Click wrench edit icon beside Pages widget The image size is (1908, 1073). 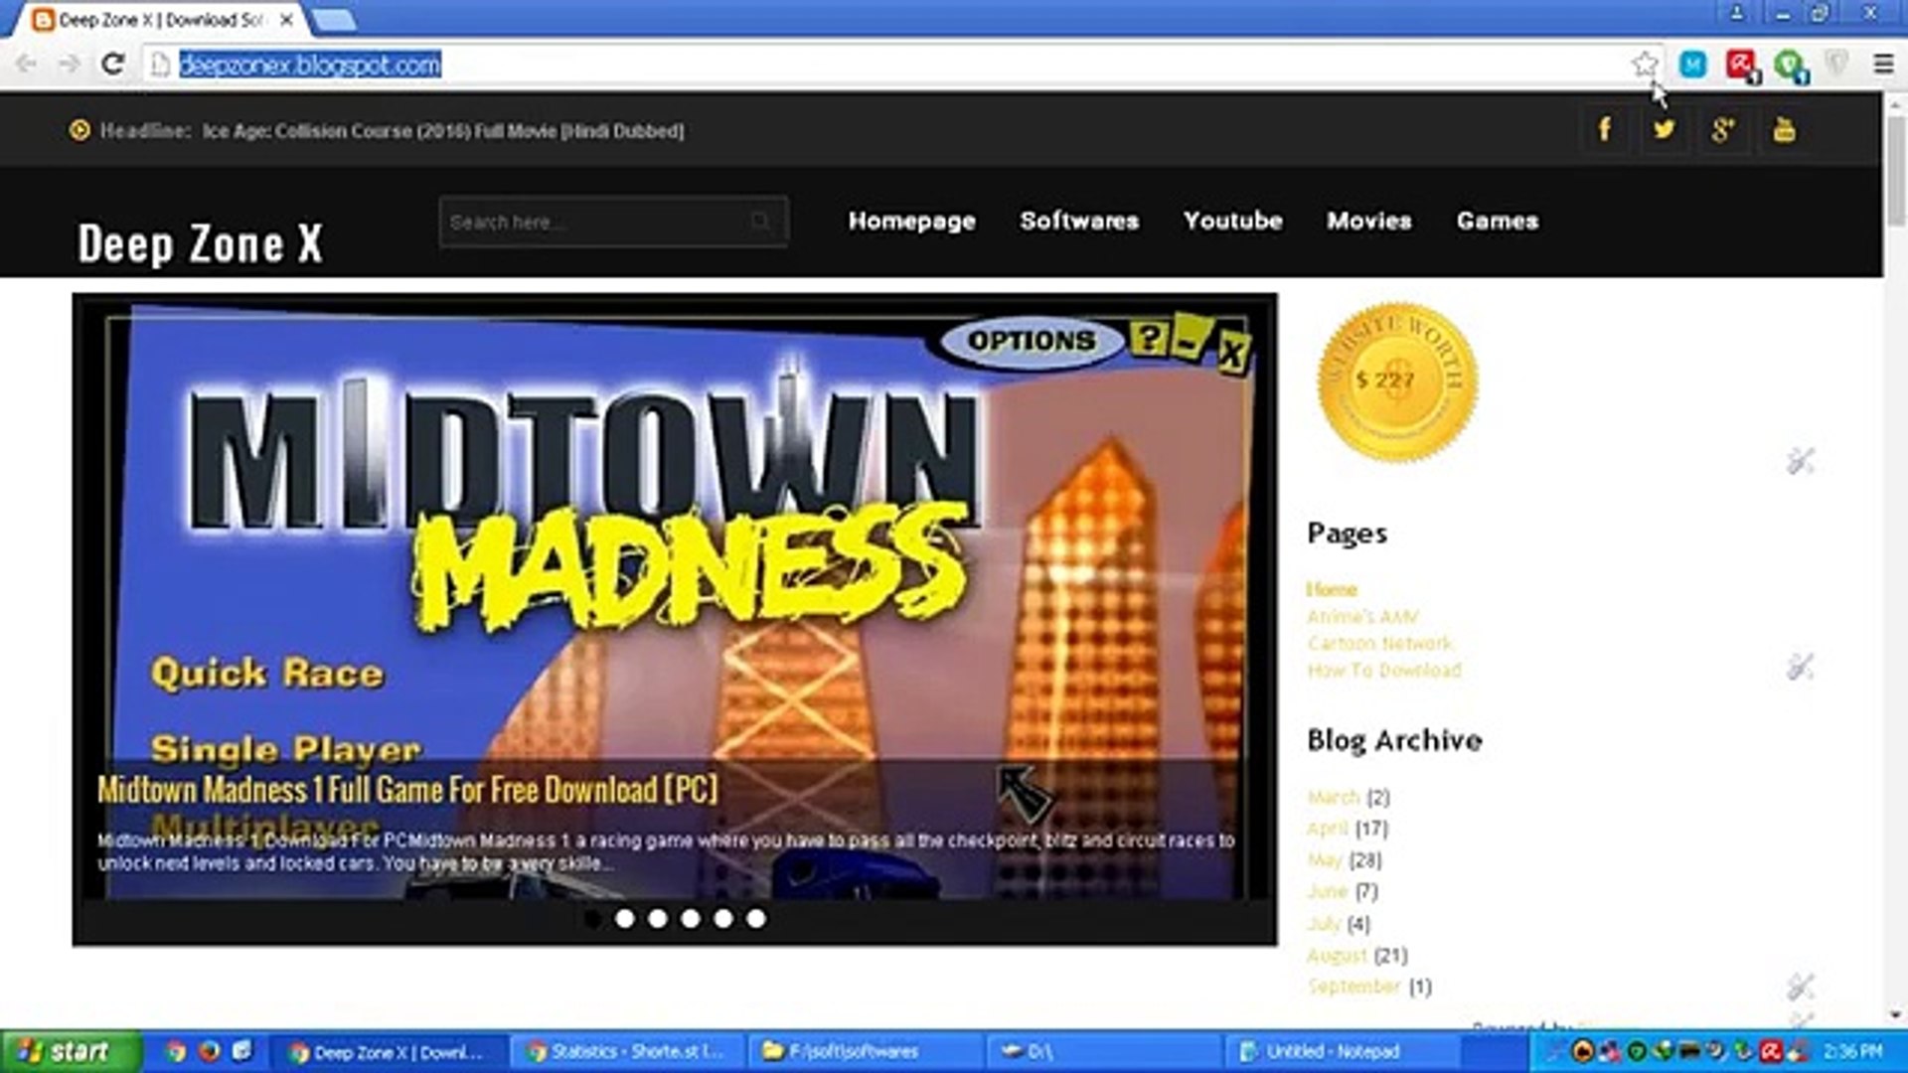click(x=1800, y=667)
